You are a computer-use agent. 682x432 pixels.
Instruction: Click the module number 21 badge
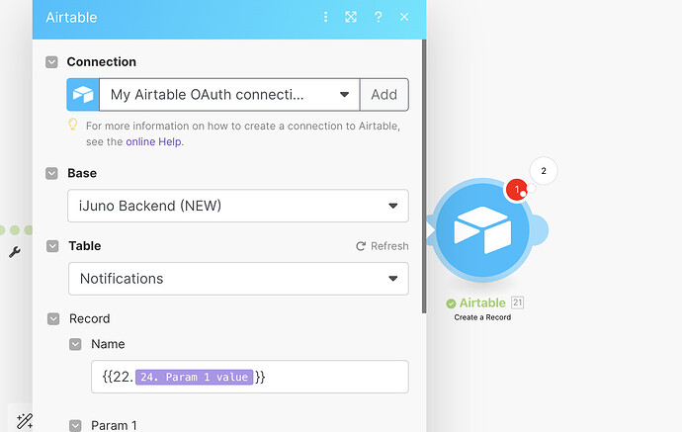[518, 302]
